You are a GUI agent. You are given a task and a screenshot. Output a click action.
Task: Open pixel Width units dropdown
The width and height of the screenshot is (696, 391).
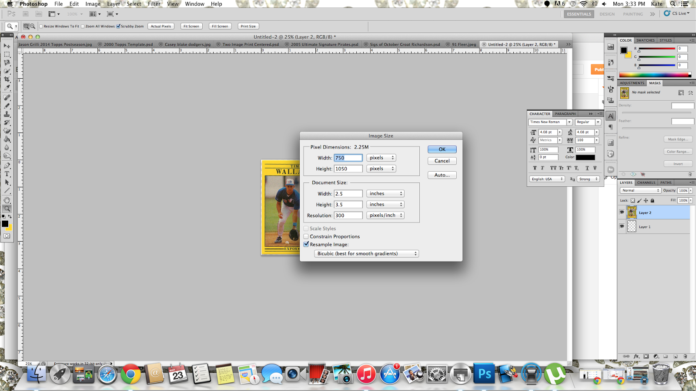coord(381,158)
